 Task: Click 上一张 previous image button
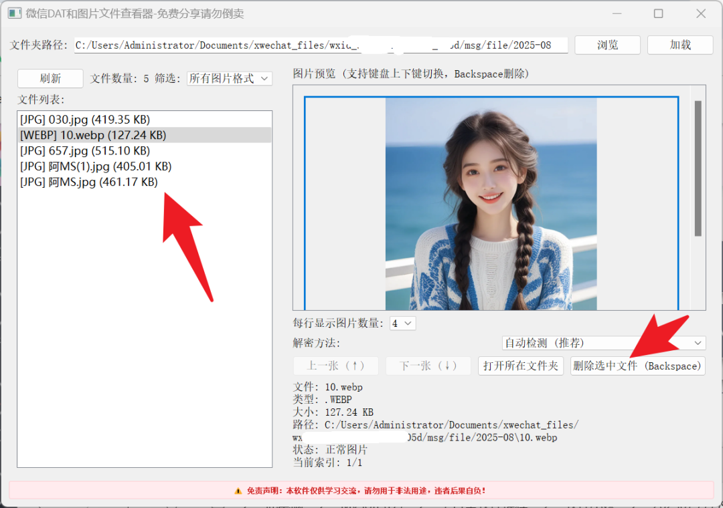pyautogui.click(x=335, y=366)
